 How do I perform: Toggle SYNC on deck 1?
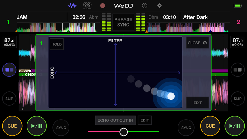coord(61,128)
